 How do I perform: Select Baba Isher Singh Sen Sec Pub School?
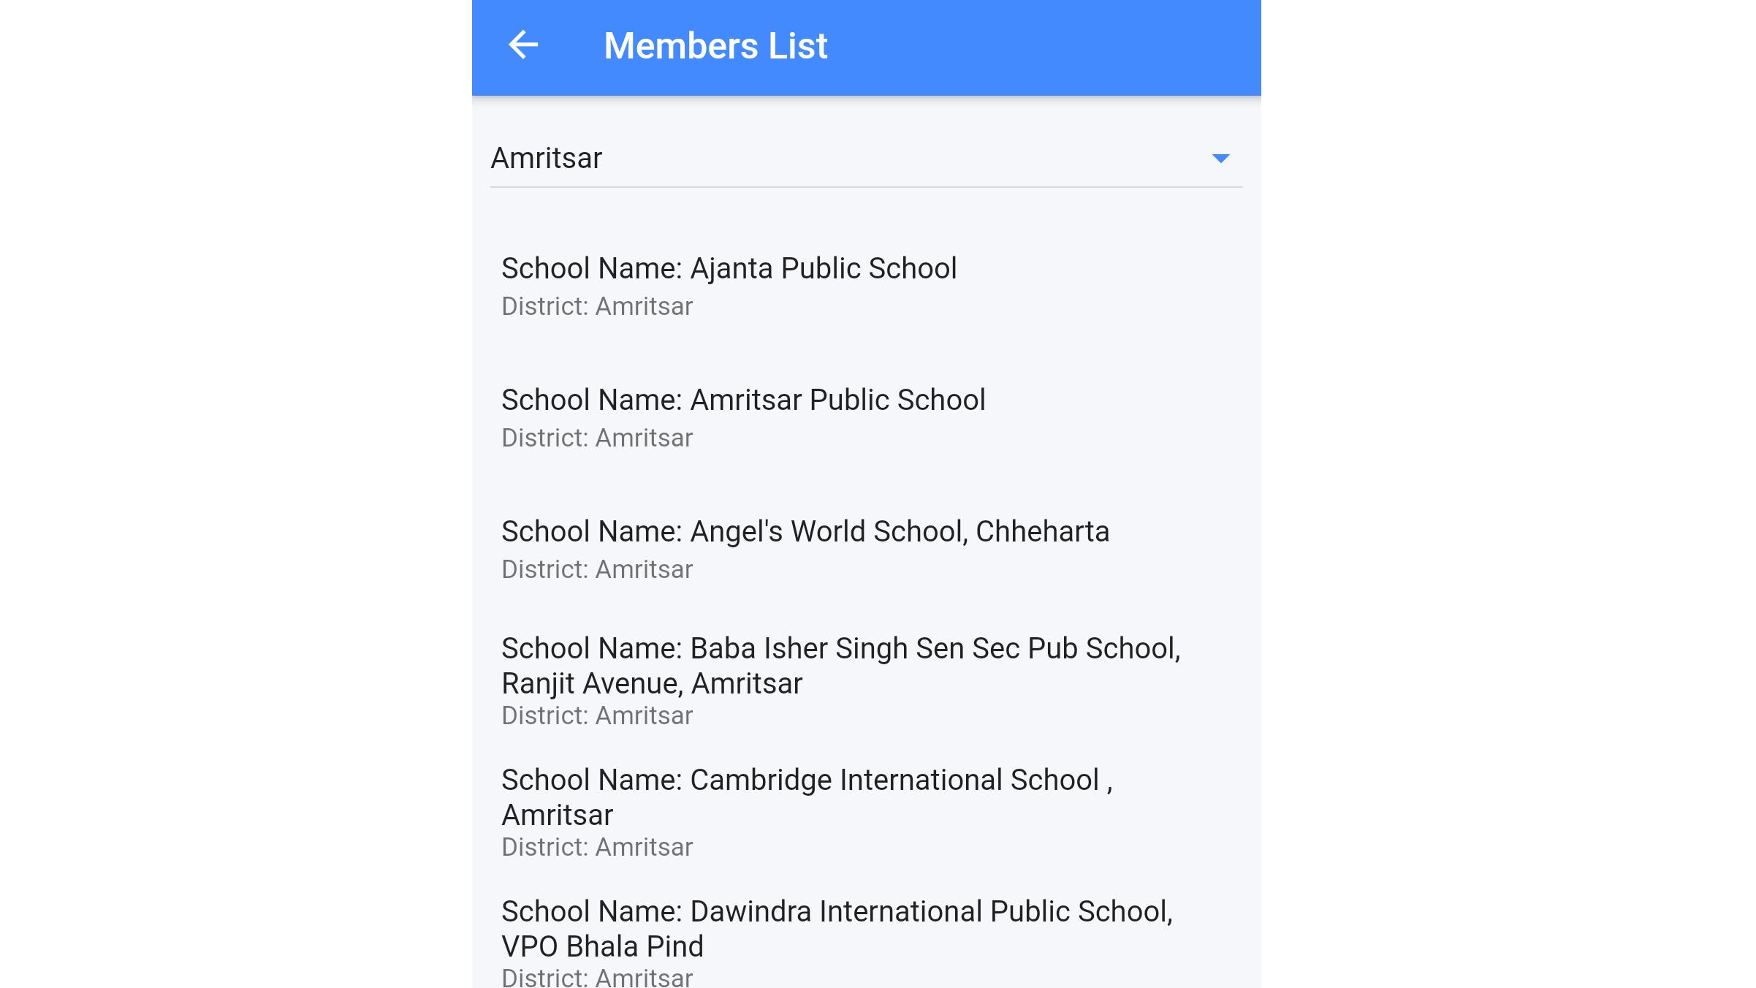coord(866,680)
